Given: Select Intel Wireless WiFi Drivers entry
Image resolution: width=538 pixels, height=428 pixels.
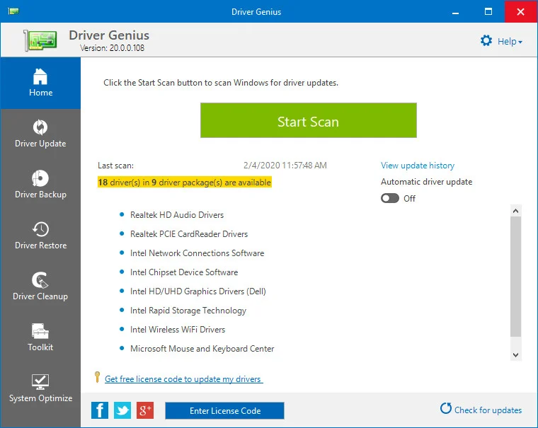Looking at the screenshot, I should (x=178, y=330).
